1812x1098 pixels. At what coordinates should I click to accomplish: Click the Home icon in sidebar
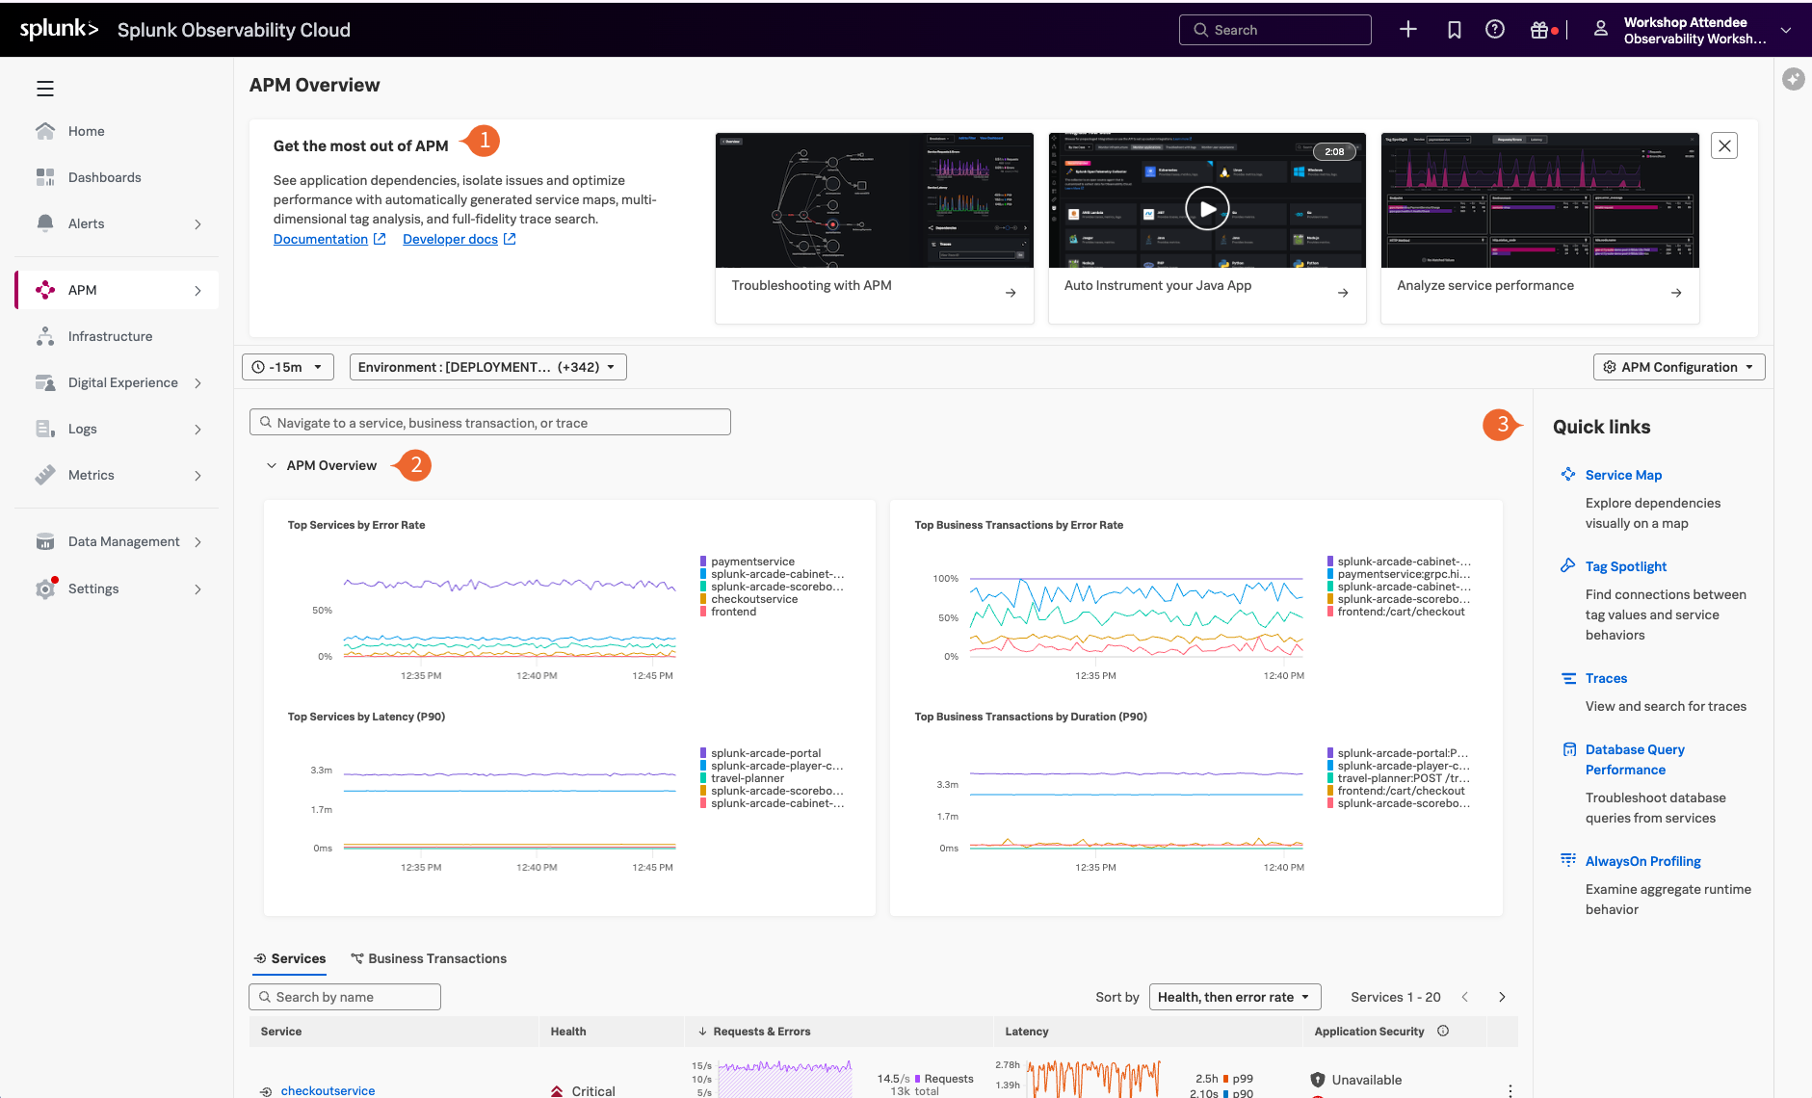point(45,131)
